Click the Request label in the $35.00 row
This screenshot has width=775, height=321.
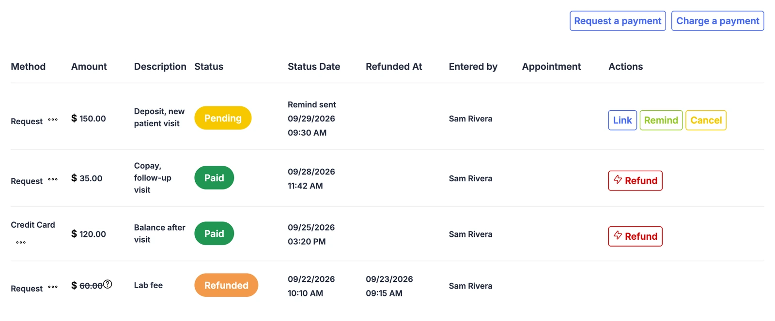point(27,181)
